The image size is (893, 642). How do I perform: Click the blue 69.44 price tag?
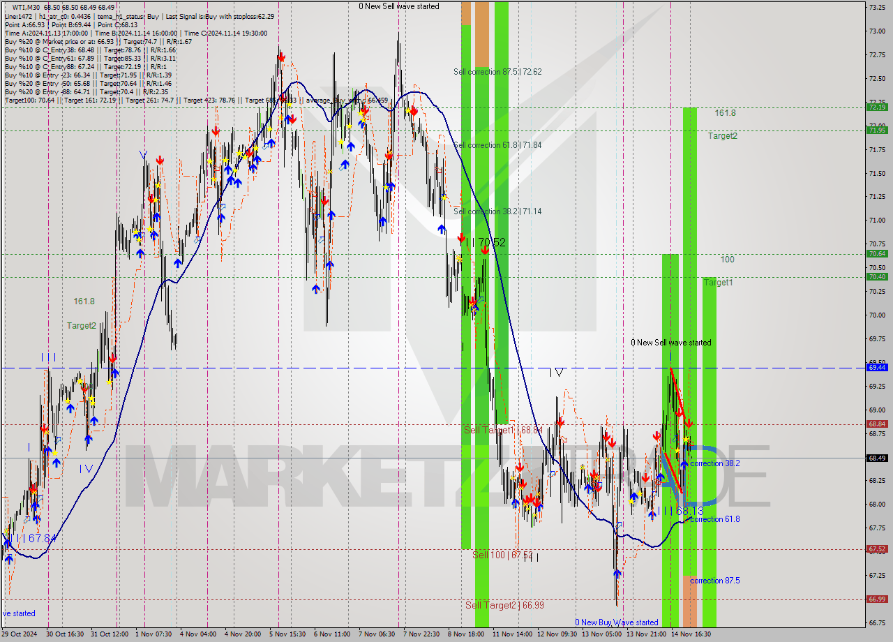pos(877,367)
